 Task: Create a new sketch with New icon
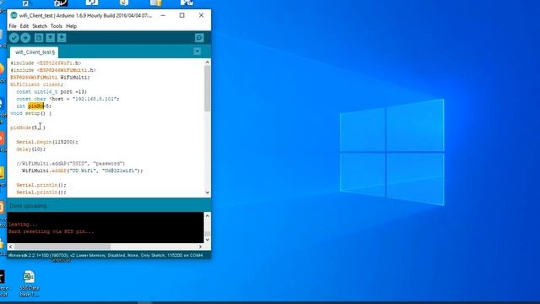[x=39, y=38]
